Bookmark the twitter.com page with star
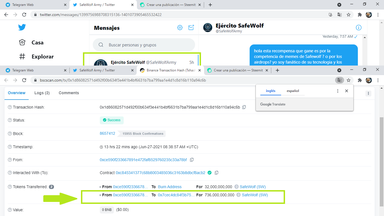This screenshot has width=384, height=216. (x=349, y=15)
